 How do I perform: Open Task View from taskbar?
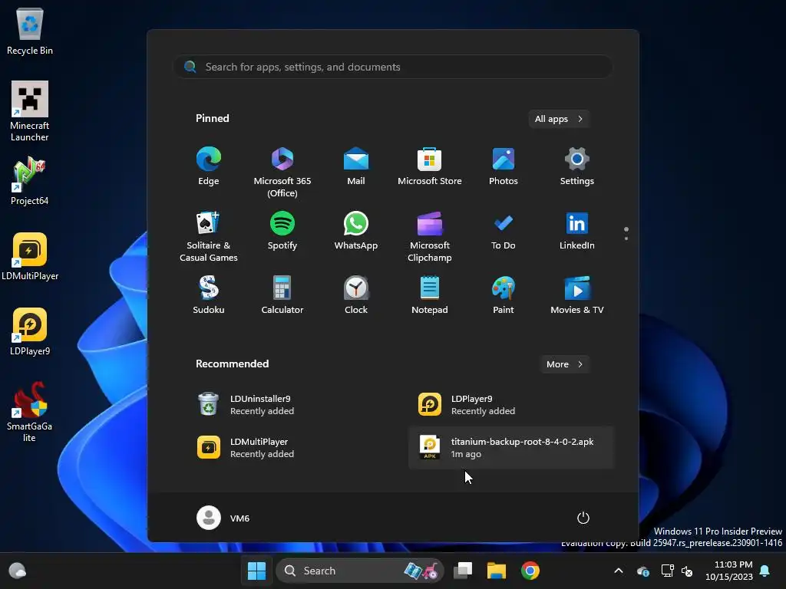pyautogui.click(x=463, y=571)
